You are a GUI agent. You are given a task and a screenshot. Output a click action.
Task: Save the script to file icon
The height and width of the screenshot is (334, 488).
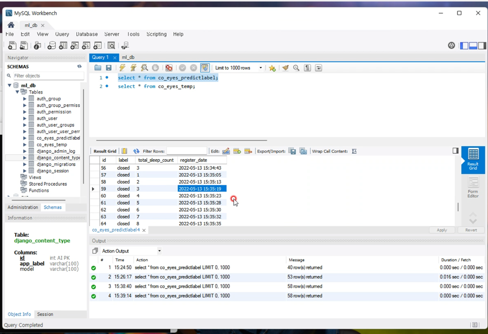[x=109, y=68]
